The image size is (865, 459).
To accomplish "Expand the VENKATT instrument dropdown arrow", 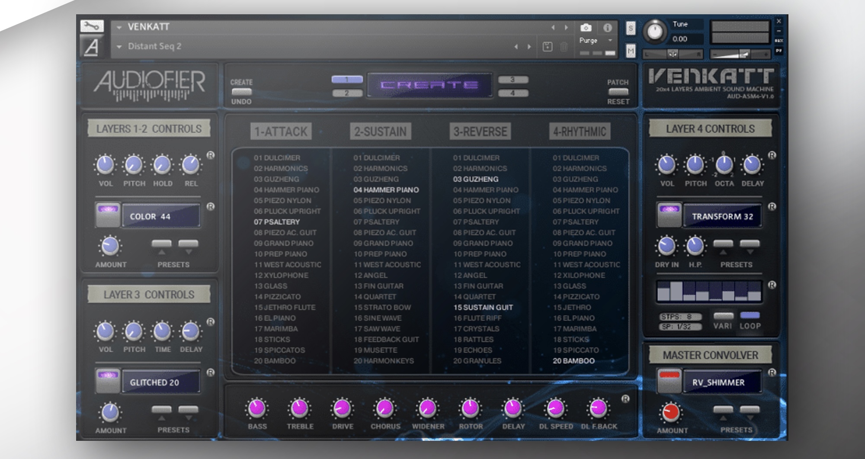I will point(119,27).
